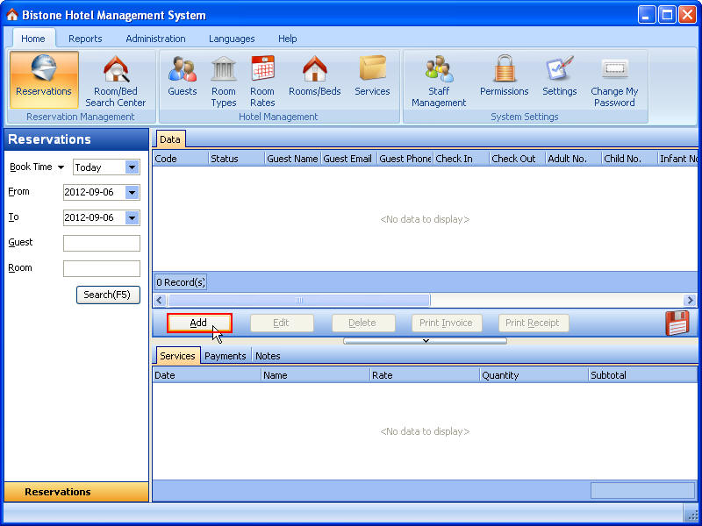Switch to the Payments tab
Image resolution: width=702 pixels, height=526 pixels.
pos(225,356)
